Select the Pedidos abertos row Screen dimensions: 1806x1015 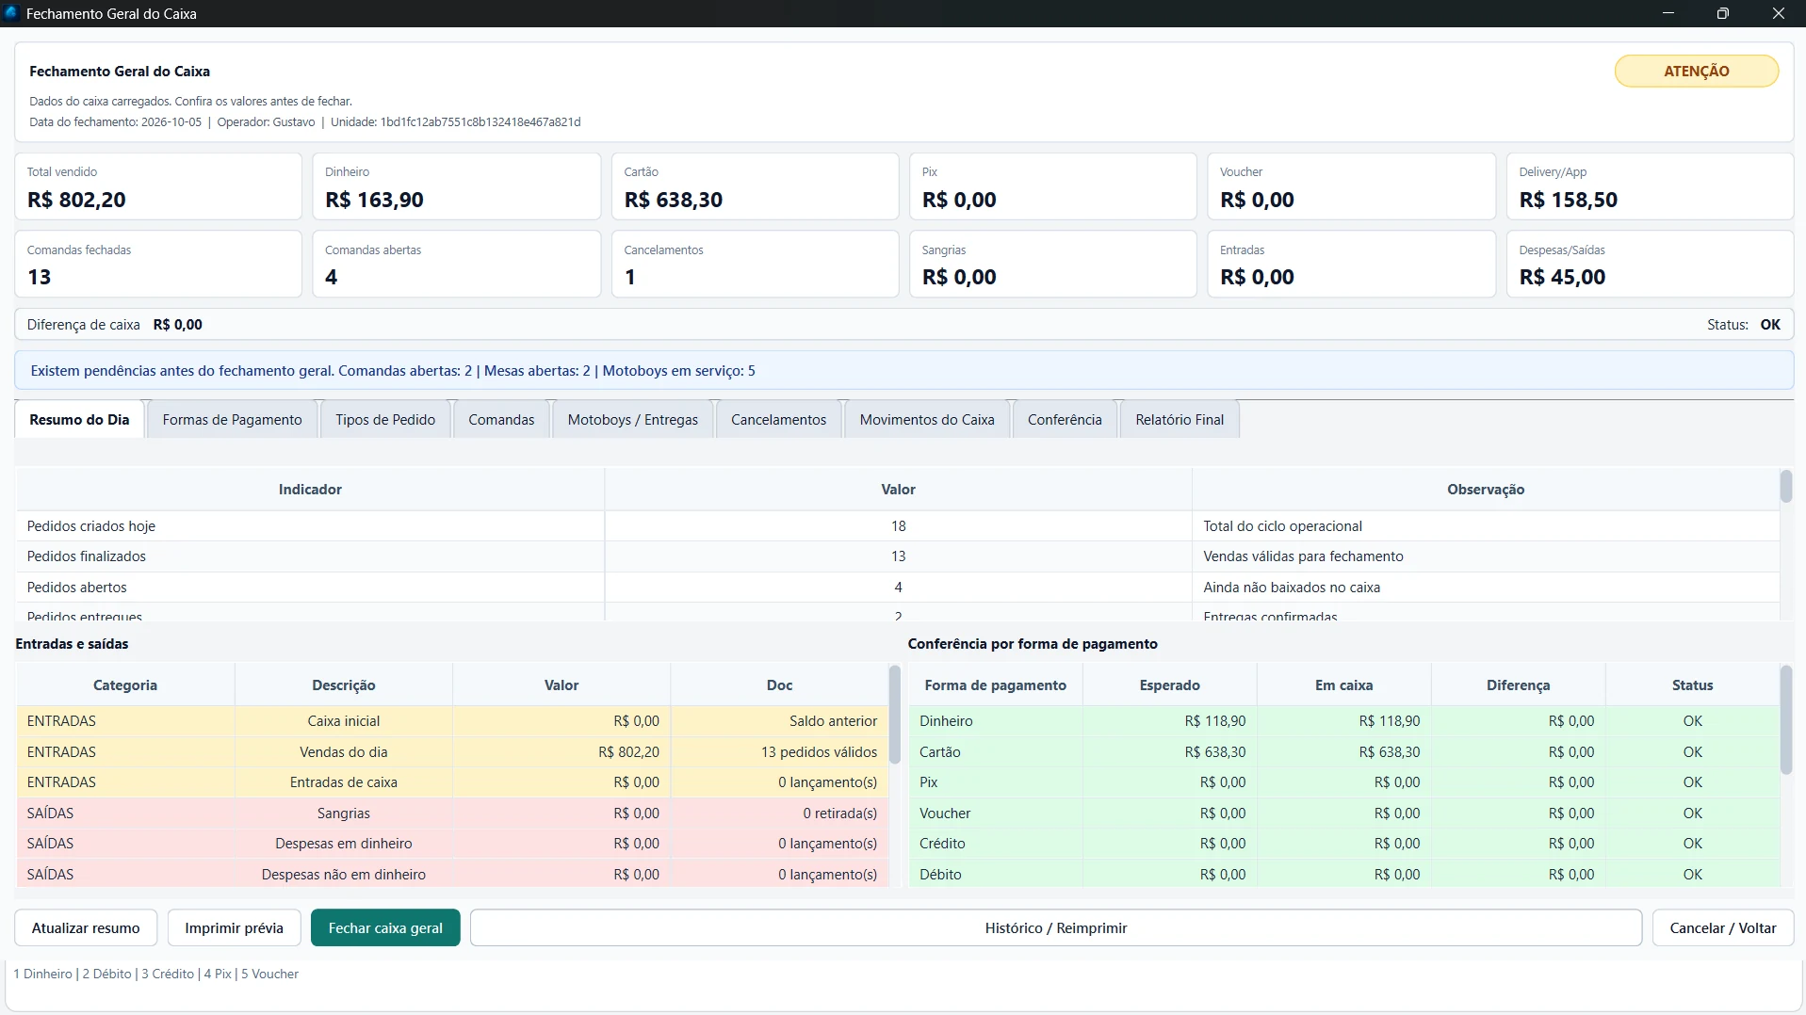898,587
